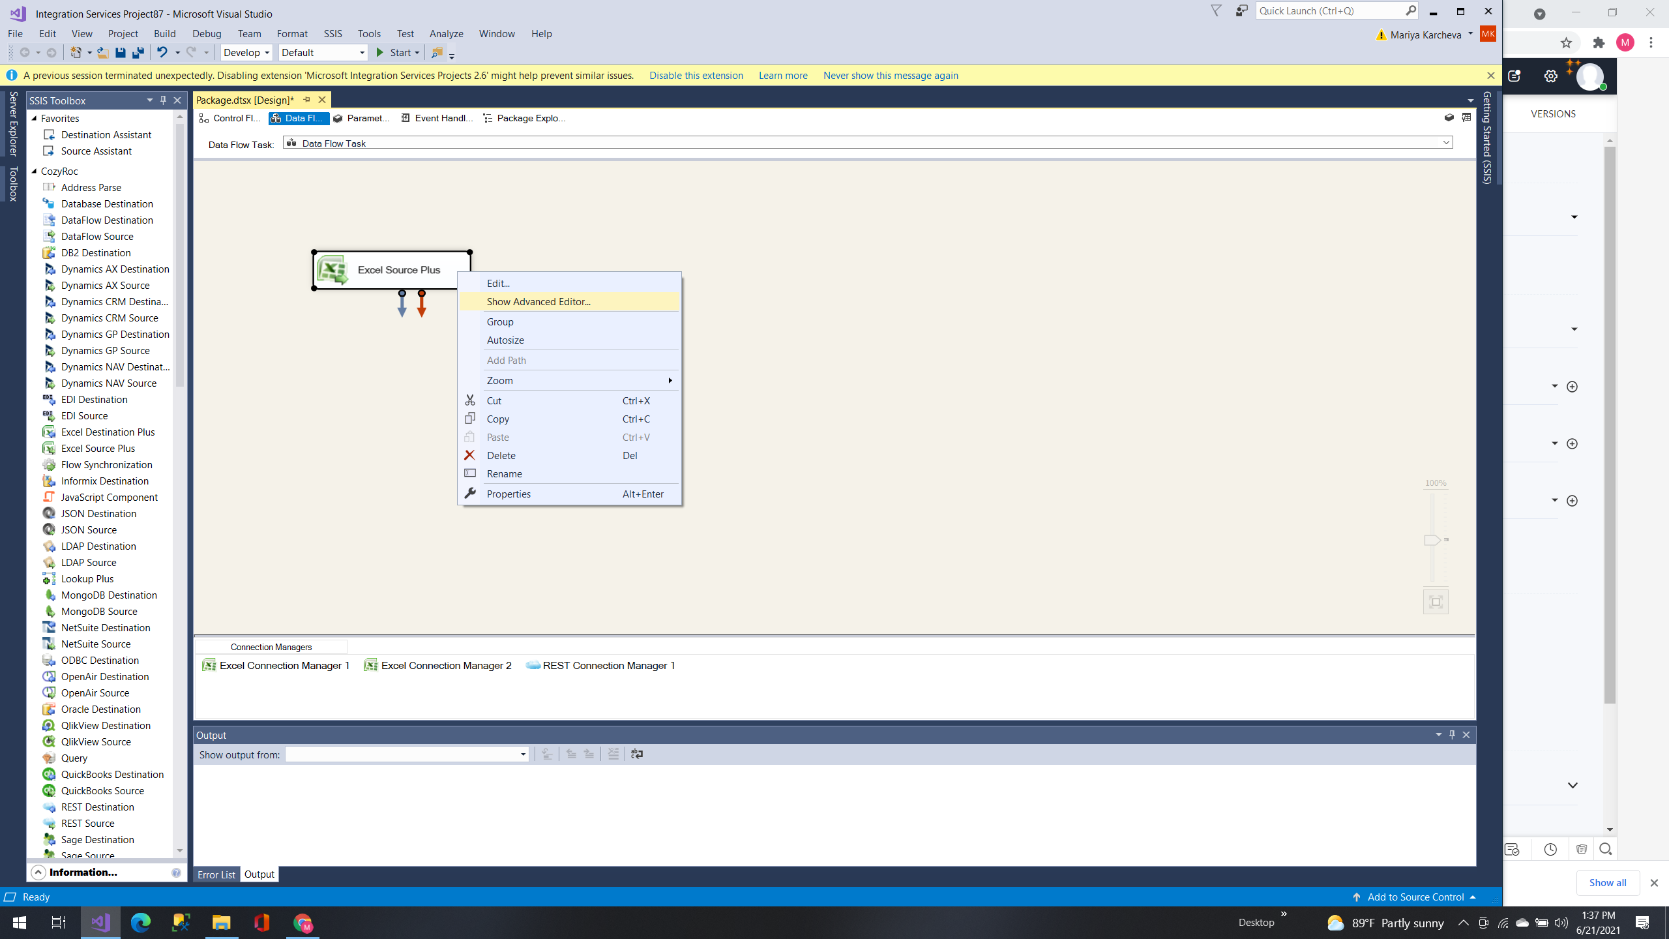Click Add to Source Control in status bar

click(1415, 897)
